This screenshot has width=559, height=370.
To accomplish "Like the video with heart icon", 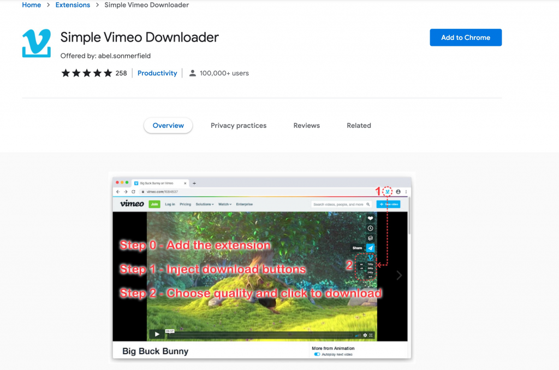I will [x=371, y=219].
